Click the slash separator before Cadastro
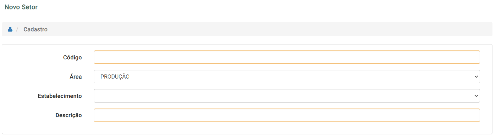Screen dimensions: 495x136 (x=17, y=29)
